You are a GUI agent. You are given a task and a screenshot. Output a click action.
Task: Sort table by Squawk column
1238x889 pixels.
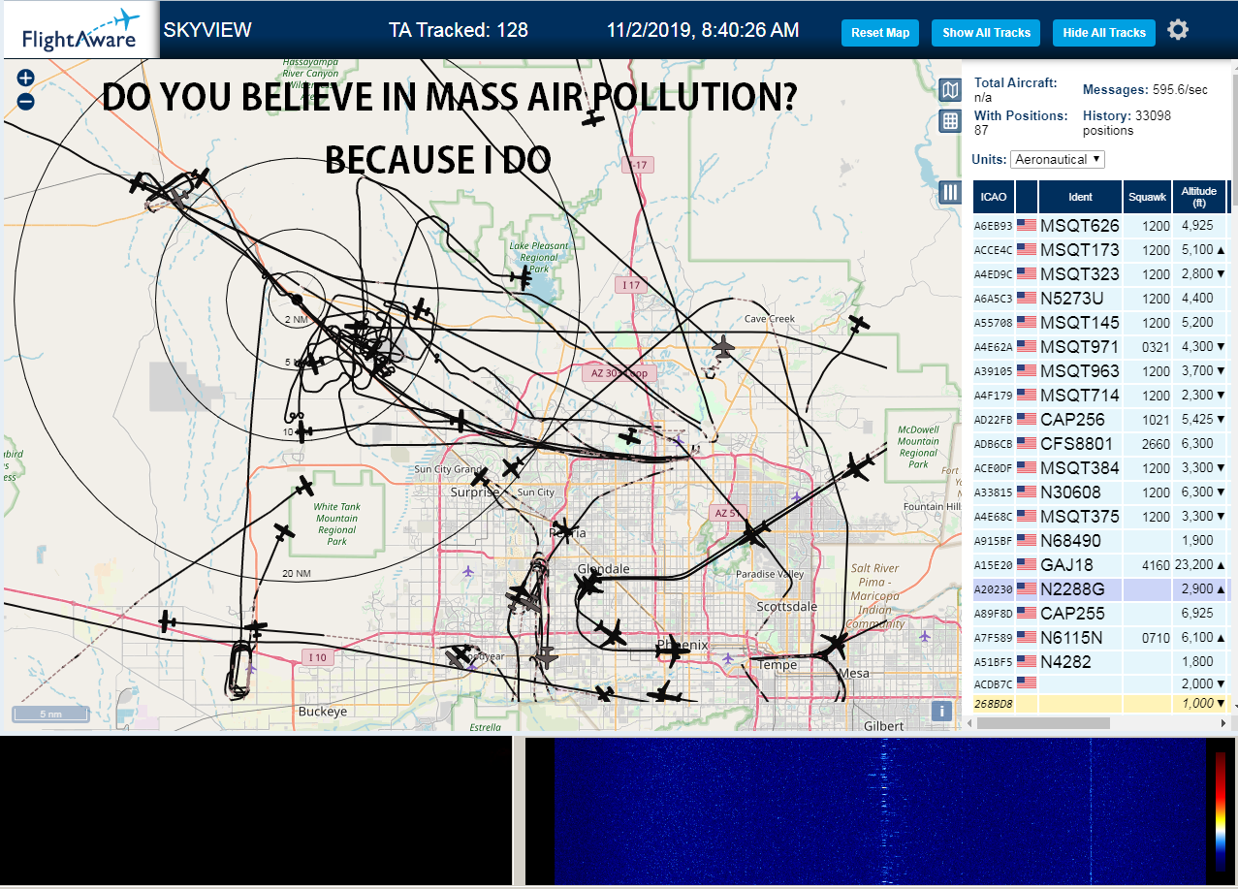point(1148,197)
